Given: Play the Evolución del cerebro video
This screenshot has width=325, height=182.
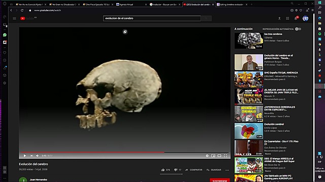Looking at the screenshot, I should point(25,156).
